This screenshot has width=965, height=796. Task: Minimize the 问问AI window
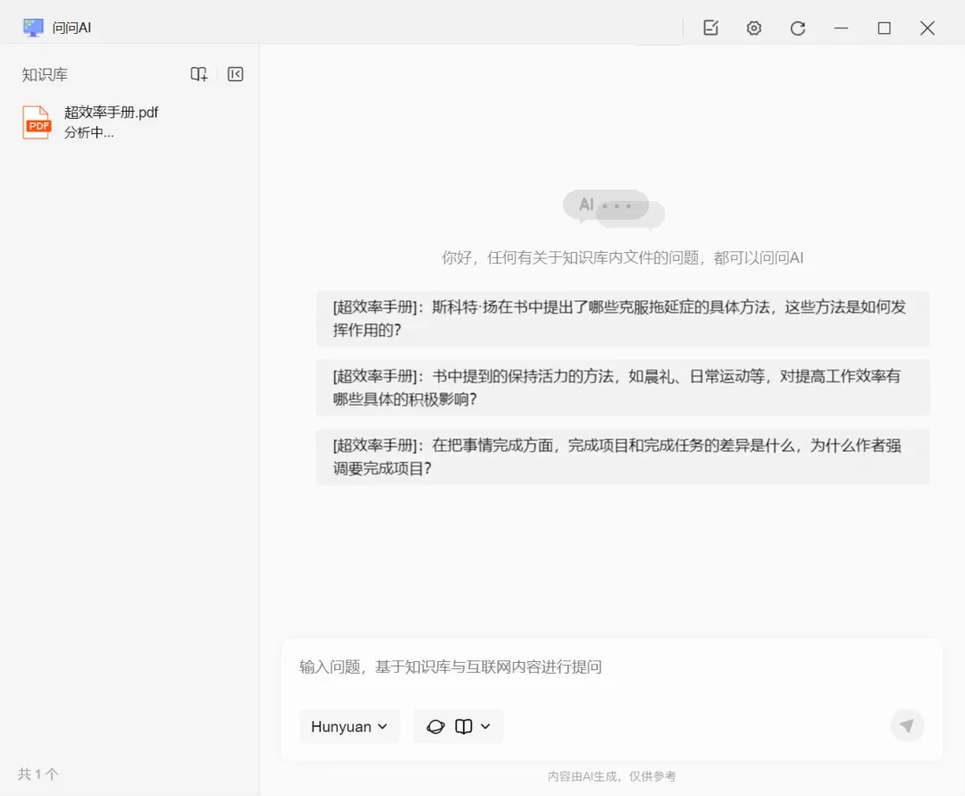click(841, 28)
